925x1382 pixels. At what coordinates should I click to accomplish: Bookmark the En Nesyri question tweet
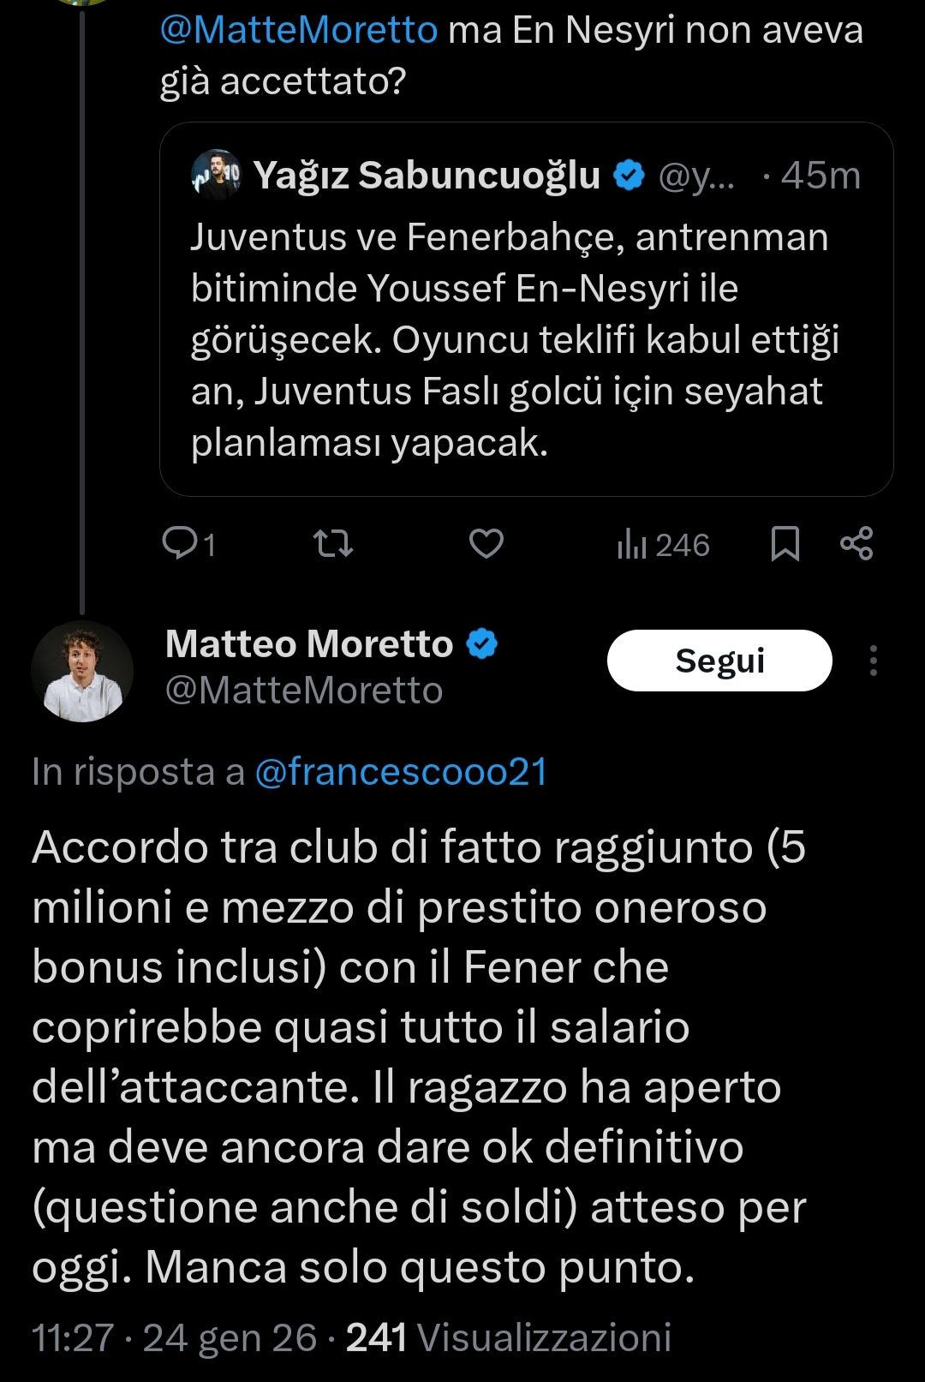pos(785,544)
